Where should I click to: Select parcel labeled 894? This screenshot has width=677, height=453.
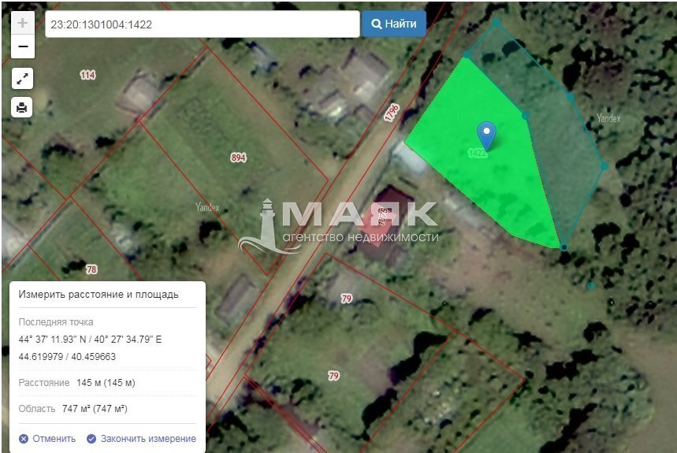[x=238, y=158]
